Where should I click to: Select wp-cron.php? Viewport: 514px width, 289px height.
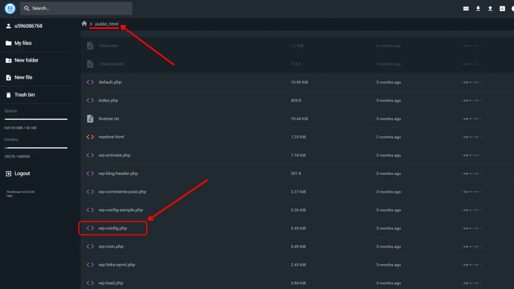[x=298, y=246]
